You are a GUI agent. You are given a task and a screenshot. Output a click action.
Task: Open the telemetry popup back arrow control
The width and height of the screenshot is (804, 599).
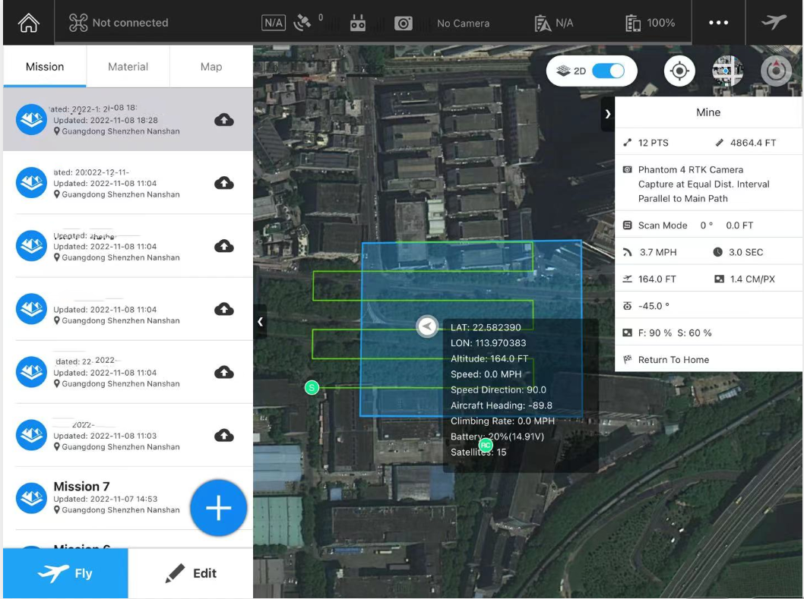click(x=426, y=327)
